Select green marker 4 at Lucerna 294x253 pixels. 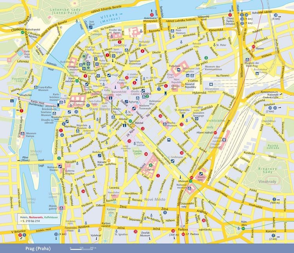[x=151, y=165]
